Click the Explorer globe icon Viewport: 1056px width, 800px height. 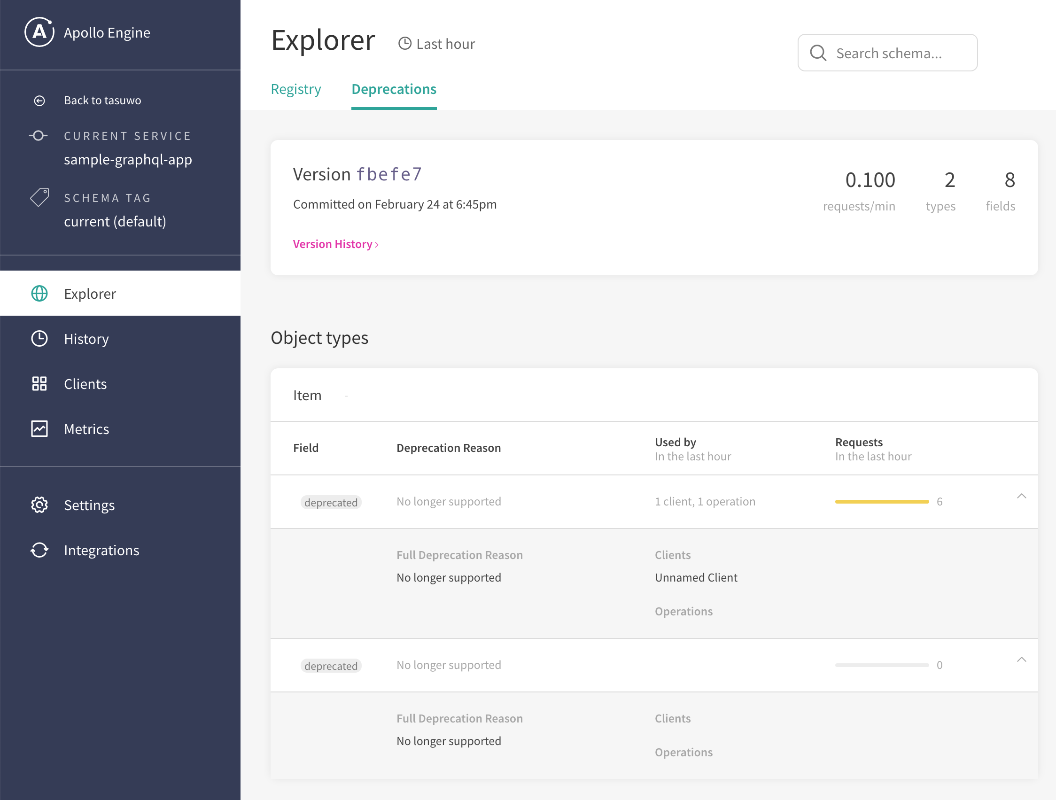pyautogui.click(x=39, y=294)
